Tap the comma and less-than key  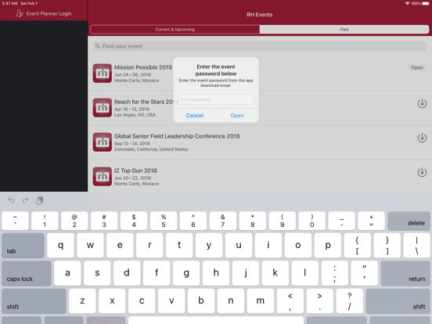(x=290, y=301)
